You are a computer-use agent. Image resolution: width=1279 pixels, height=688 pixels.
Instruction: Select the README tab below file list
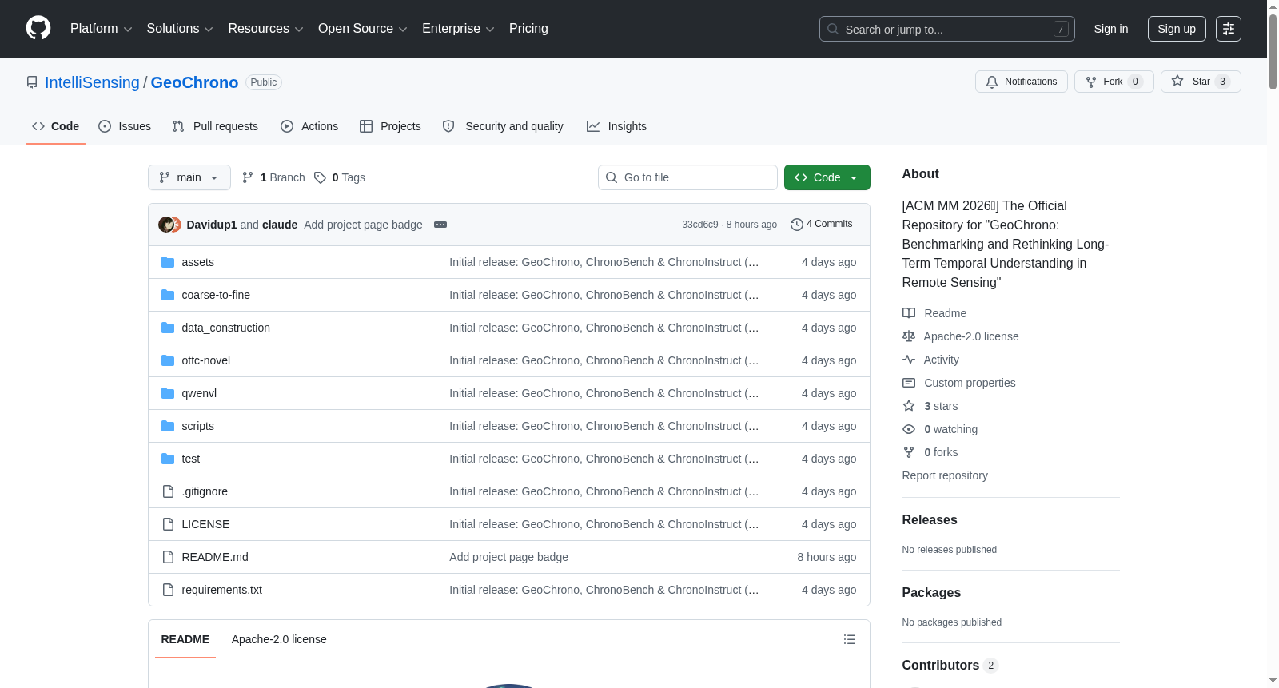click(x=185, y=639)
